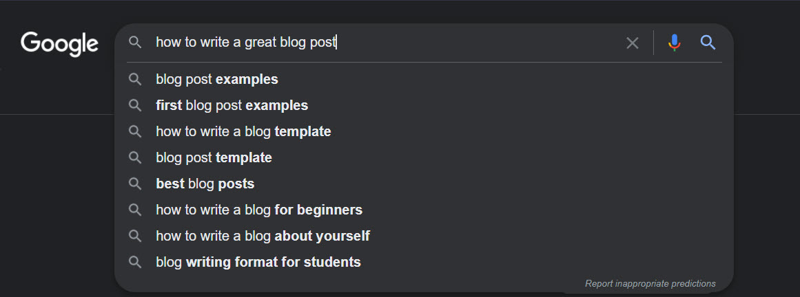This screenshot has width=800, height=297.
Task: Click the magnifier icon next to 'first blog post examples'
Action: [x=134, y=105]
